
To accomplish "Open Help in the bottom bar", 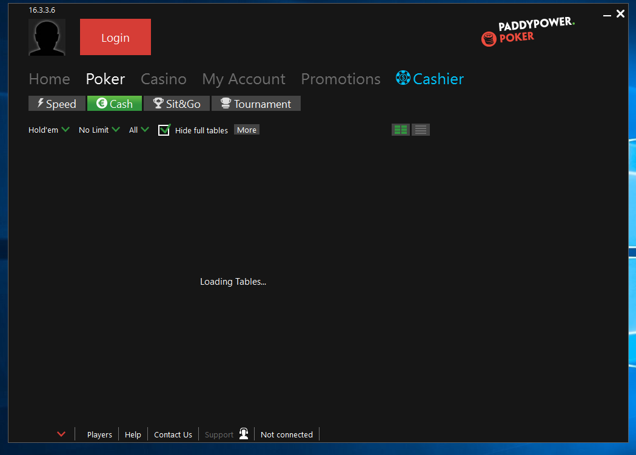I will pyautogui.click(x=133, y=434).
